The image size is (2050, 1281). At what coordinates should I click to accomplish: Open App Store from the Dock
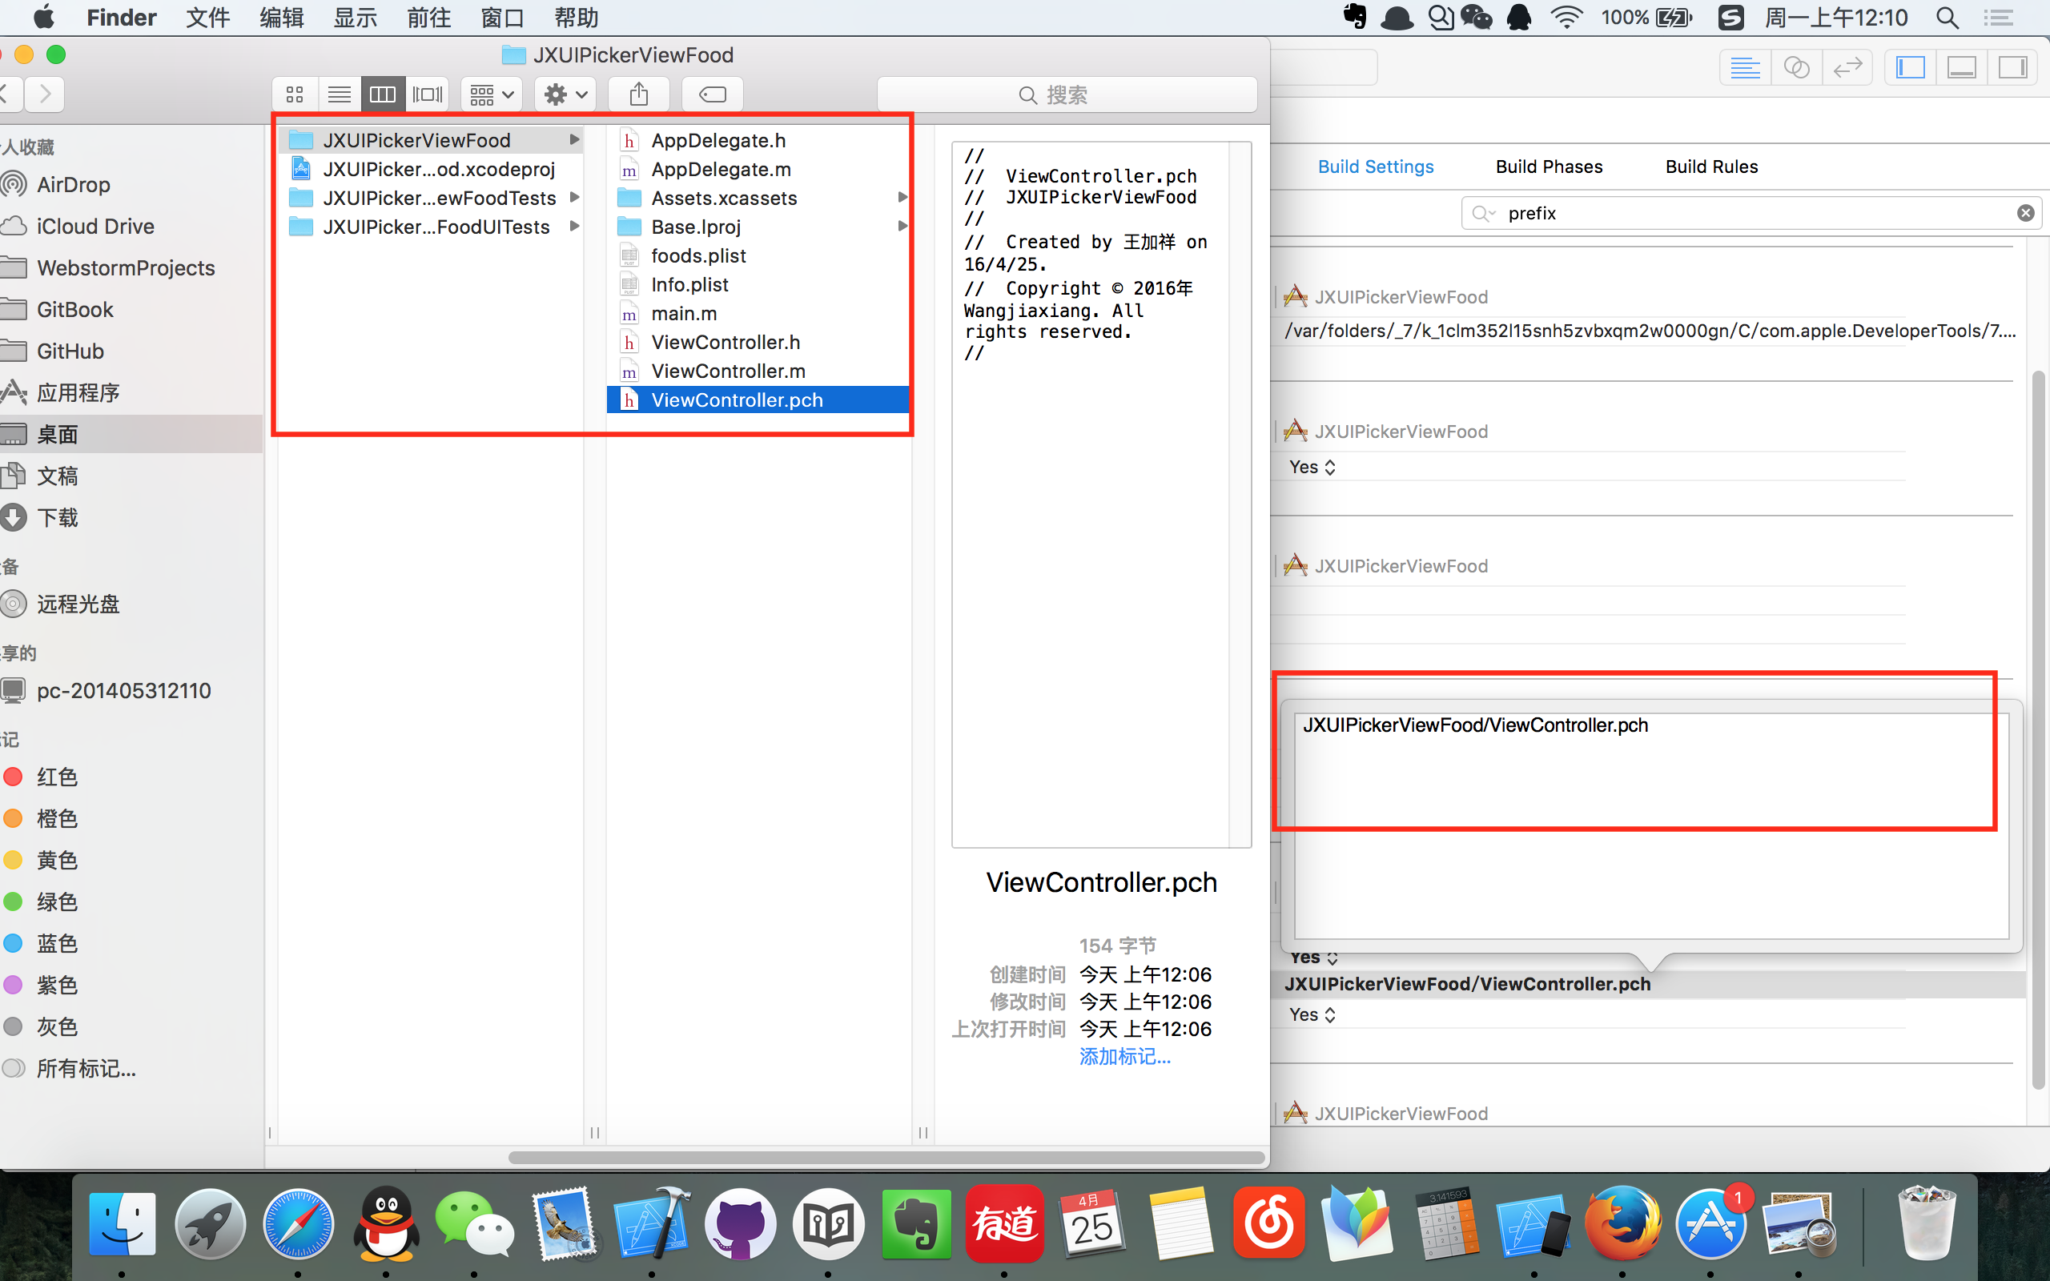1710,1223
